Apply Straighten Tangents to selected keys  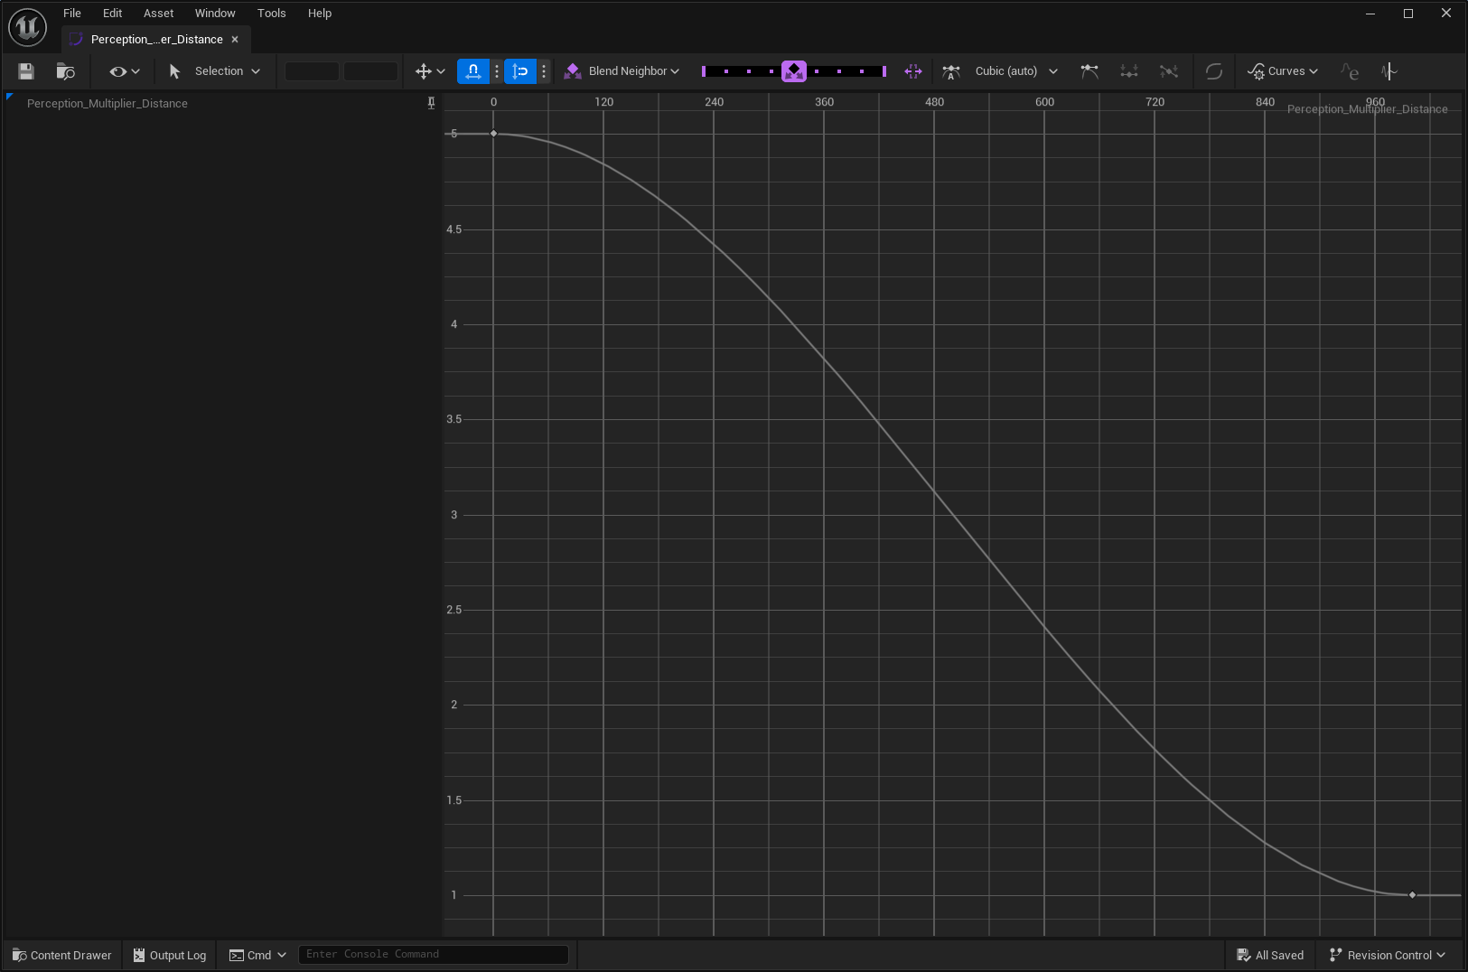(x=1168, y=70)
